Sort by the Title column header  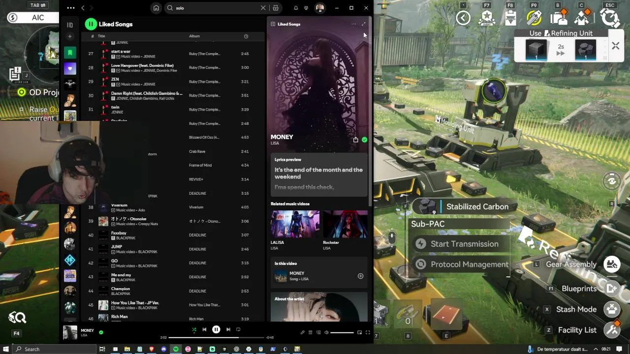101,36
